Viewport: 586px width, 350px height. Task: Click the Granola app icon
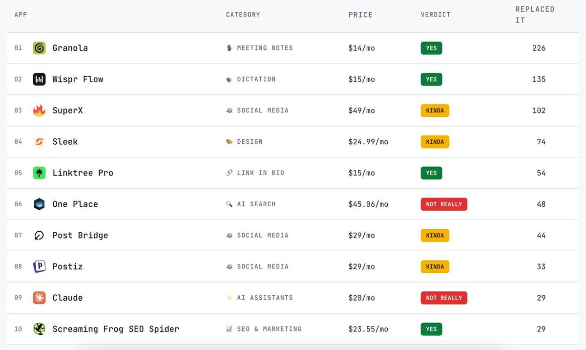tap(39, 48)
